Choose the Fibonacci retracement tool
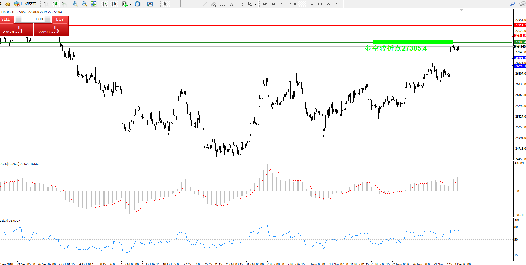The image size is (526, 265). pos(222,4)
